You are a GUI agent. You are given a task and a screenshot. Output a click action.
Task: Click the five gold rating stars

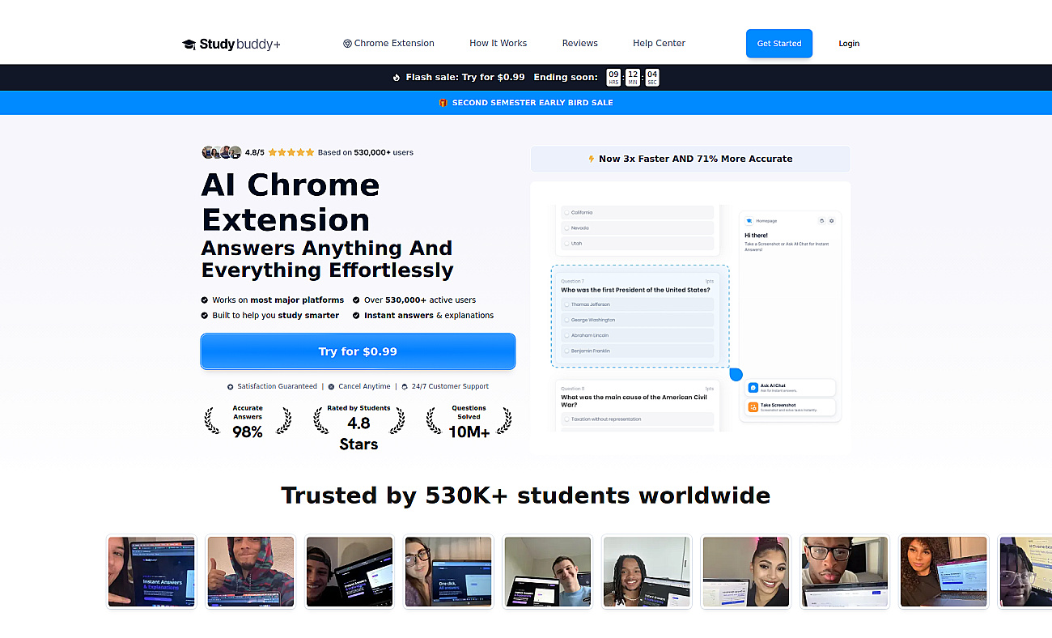(x=291, y=152)
